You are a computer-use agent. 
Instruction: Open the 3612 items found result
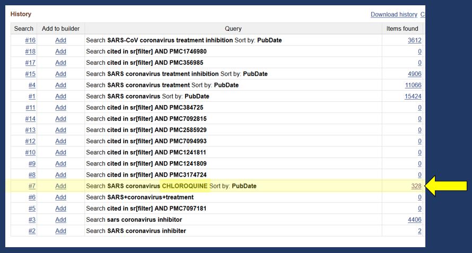pos(414,40)
